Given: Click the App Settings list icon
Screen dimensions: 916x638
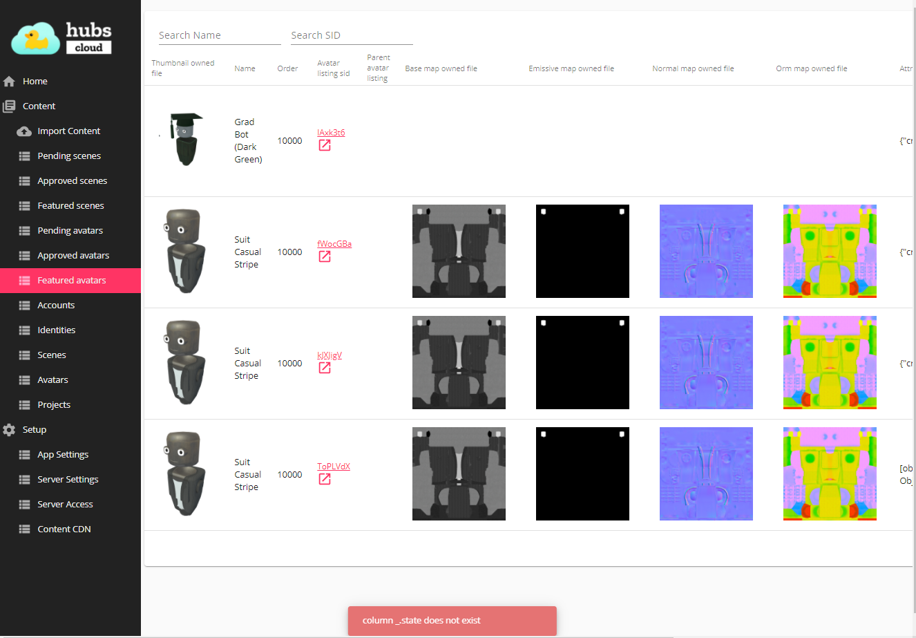Looking at the screenshot, I should (x=24, y=455).
